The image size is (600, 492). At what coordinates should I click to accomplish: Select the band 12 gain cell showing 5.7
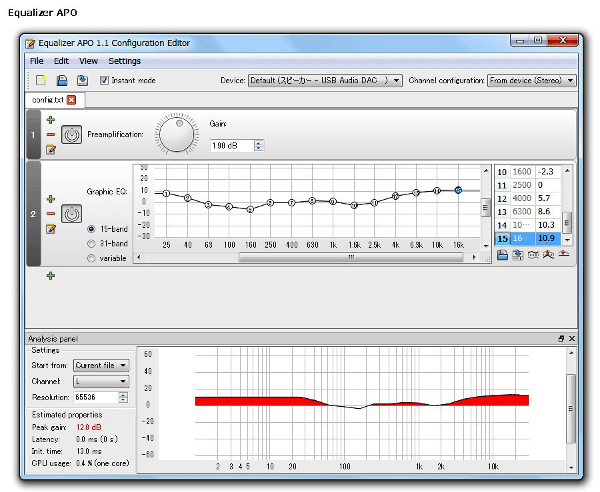click(549, 198)
